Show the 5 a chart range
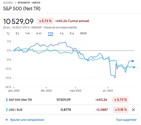This screenshot has width=141, height=125. click(72, 33)
